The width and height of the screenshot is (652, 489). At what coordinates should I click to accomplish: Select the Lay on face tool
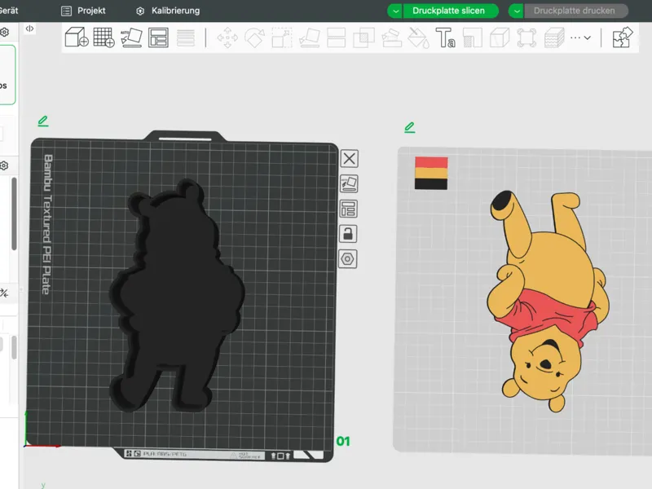pyautogui.click(x=310, y=37)
